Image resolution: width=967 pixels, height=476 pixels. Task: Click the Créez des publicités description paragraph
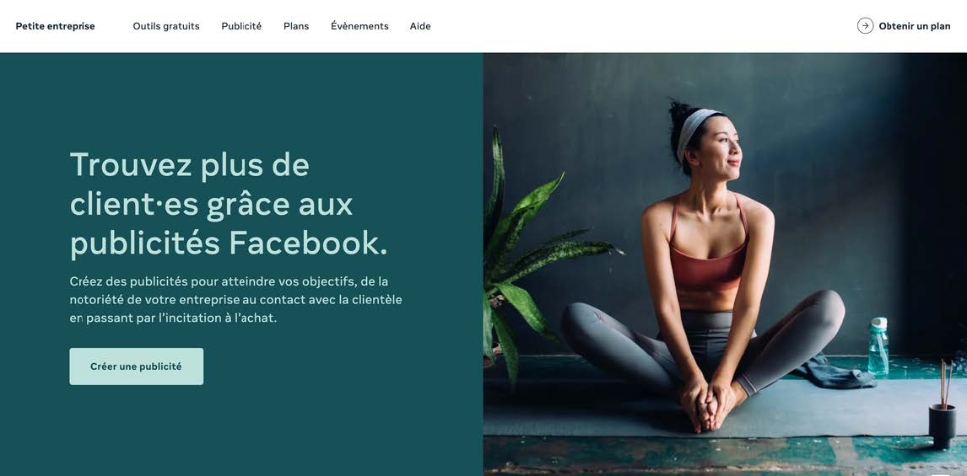click(x=235, y=300)
